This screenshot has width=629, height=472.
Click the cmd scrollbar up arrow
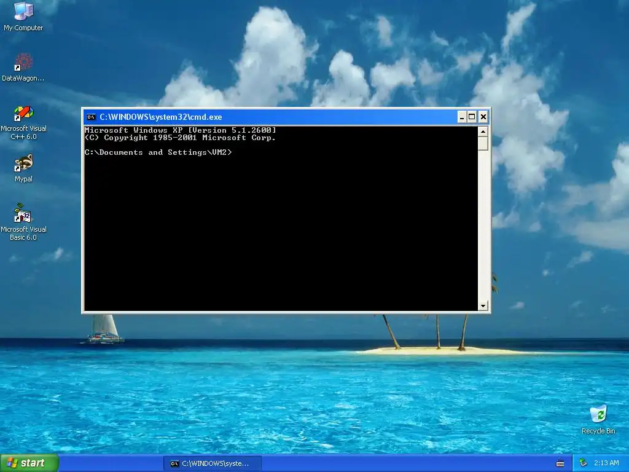(x=483, y=132)
